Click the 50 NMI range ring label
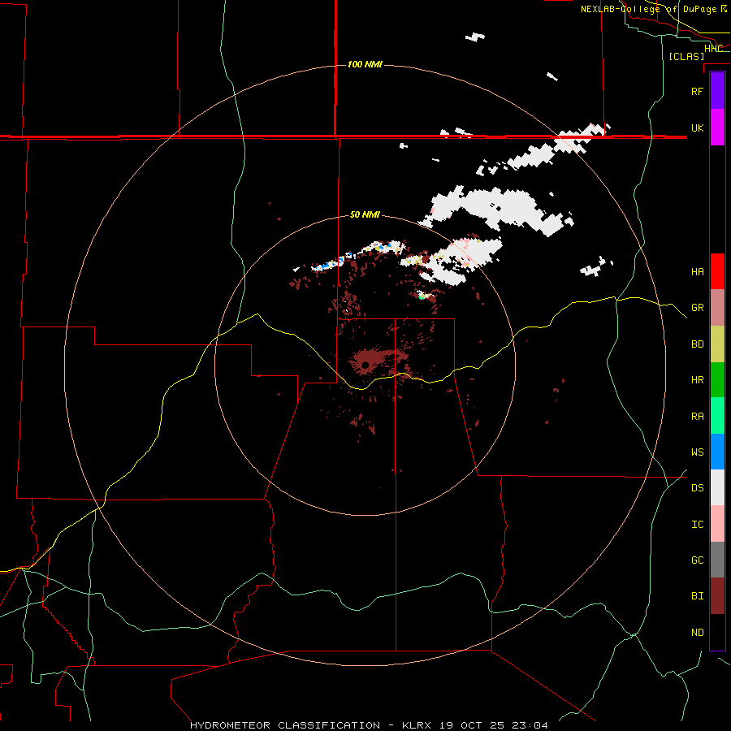 point(365,214)
